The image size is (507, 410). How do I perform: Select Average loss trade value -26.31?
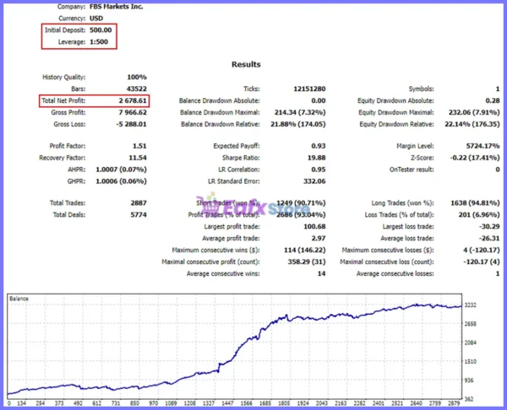(489, 238)
